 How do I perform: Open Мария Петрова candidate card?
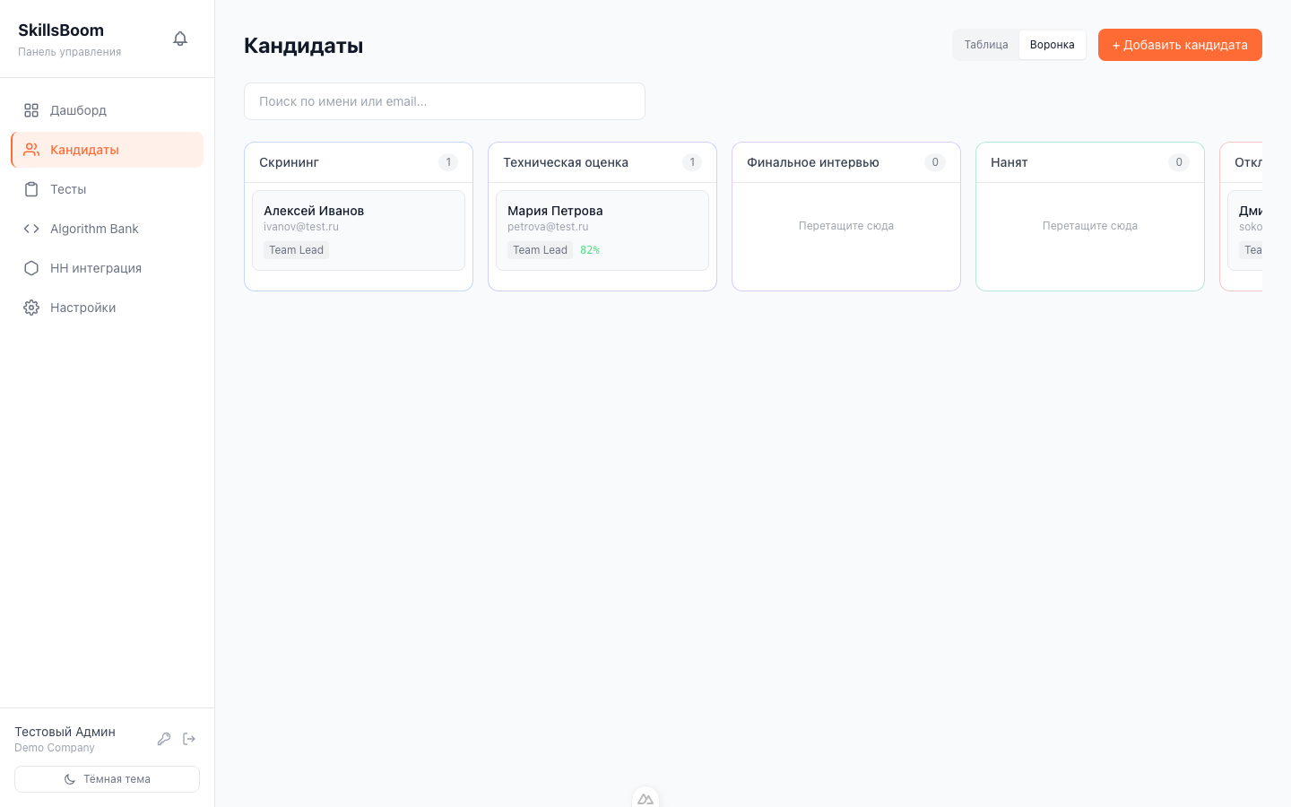[x=602, y=230]
